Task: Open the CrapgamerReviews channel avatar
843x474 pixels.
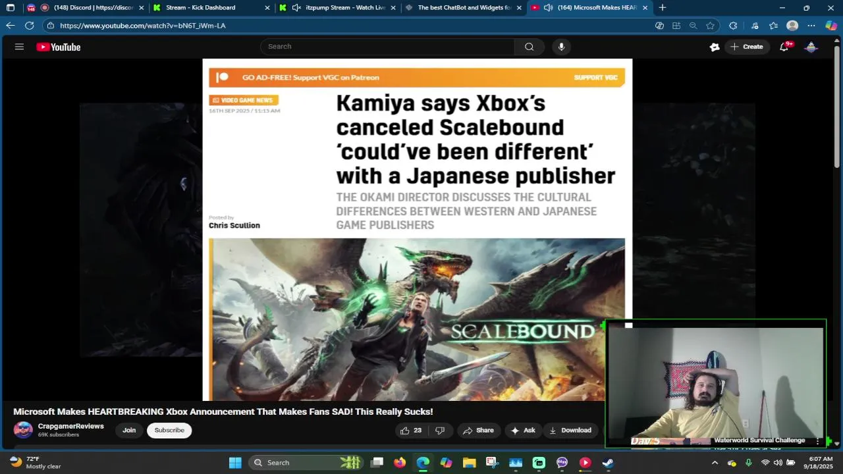Action: pos(23,431)
